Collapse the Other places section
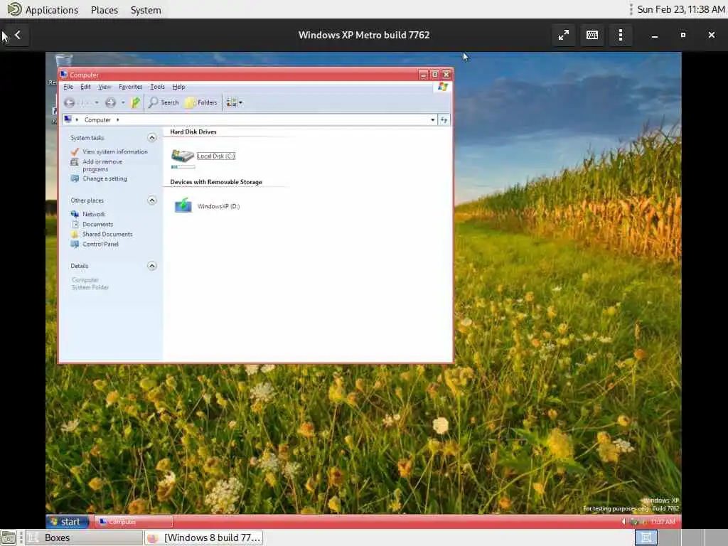The image size is (728, 546). click(x=152, y=200)
